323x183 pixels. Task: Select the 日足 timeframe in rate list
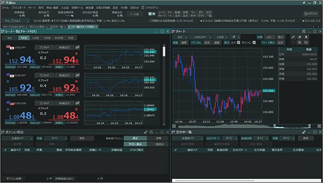[71, 38]
